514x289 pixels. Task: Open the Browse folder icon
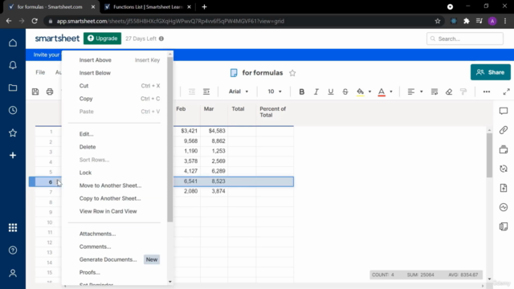coord(13,88)
